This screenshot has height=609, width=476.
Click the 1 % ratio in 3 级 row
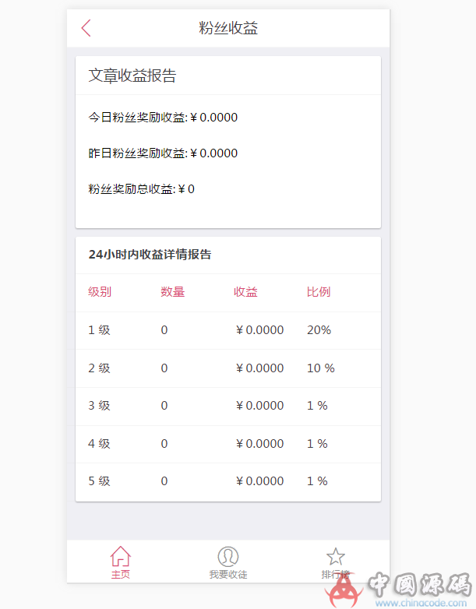pos(317,406)
